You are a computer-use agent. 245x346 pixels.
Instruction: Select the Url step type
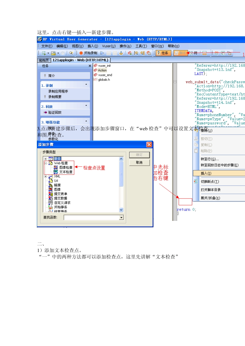pos(56,181)
